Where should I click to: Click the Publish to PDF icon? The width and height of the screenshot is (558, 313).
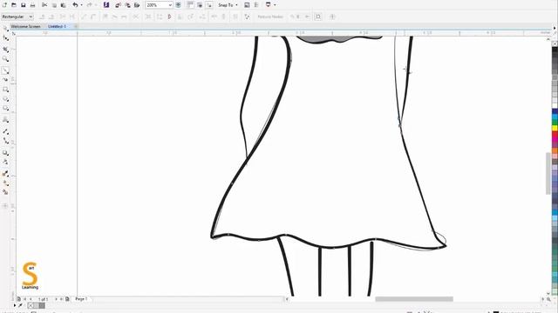point(137,5)
